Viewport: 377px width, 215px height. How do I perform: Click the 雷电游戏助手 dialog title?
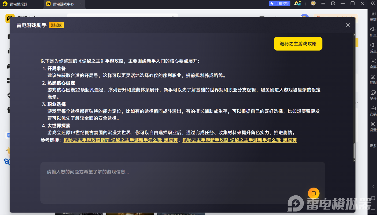[x=31, y=25]
